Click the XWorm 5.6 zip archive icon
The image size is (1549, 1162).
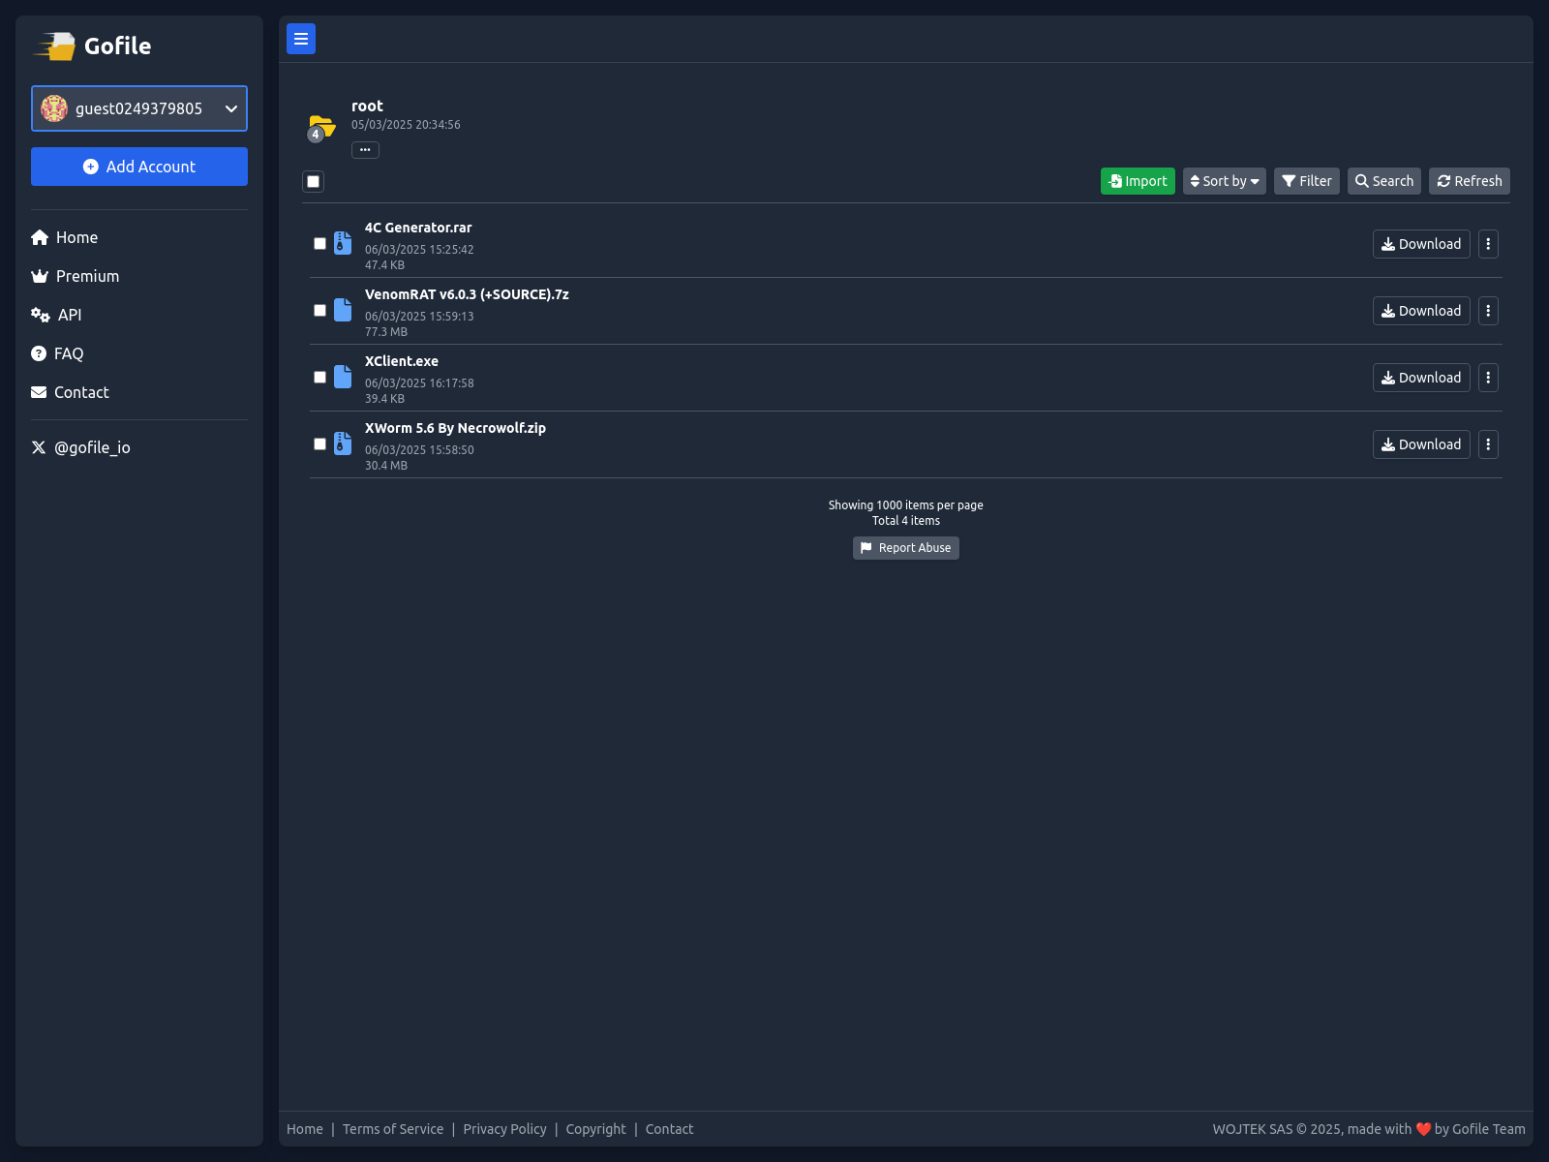tap(343, 443)
